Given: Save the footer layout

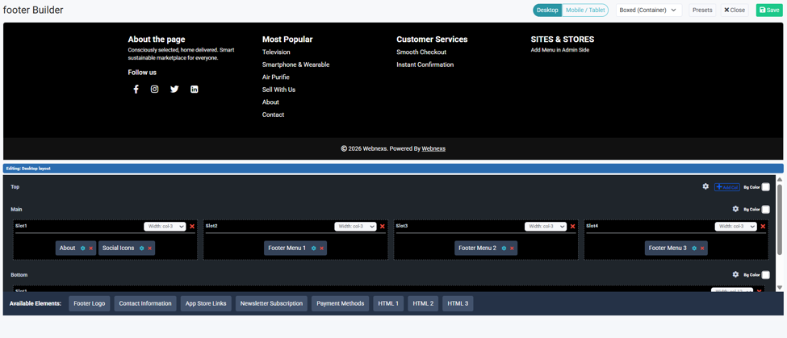Looking at the screenshot, I should pos(769,10).
